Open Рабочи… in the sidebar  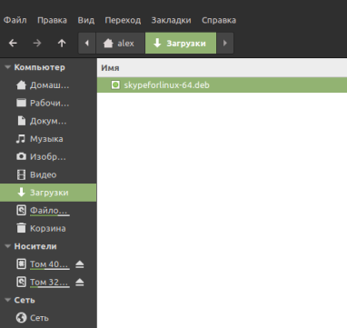pyautogui.click(x=49, y=104)
